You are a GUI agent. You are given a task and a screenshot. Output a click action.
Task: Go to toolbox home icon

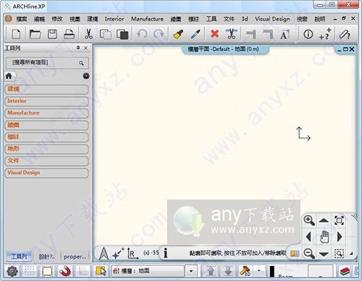(9, 75)
